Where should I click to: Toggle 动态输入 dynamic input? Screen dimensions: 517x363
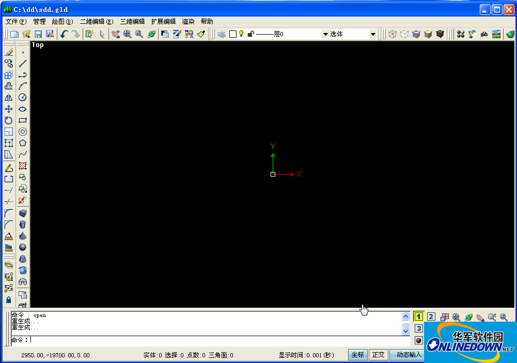407,355
